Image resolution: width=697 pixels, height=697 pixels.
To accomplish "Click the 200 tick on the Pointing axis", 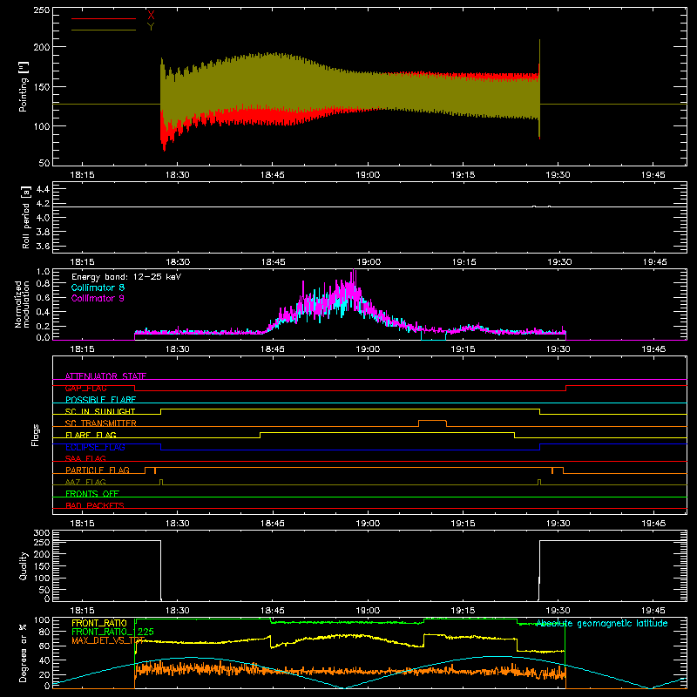I will click(x=41, y=47).
